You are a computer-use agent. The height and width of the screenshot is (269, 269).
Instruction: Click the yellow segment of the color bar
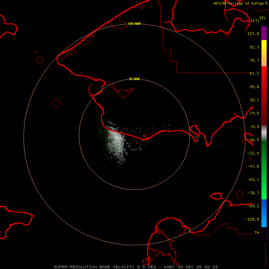[264, 53]
